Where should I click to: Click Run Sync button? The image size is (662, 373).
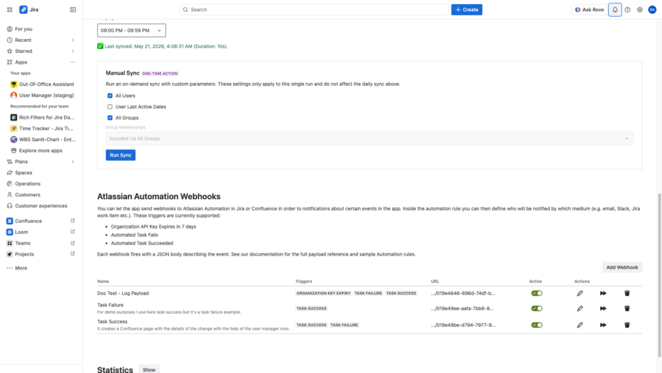[120, 155]
